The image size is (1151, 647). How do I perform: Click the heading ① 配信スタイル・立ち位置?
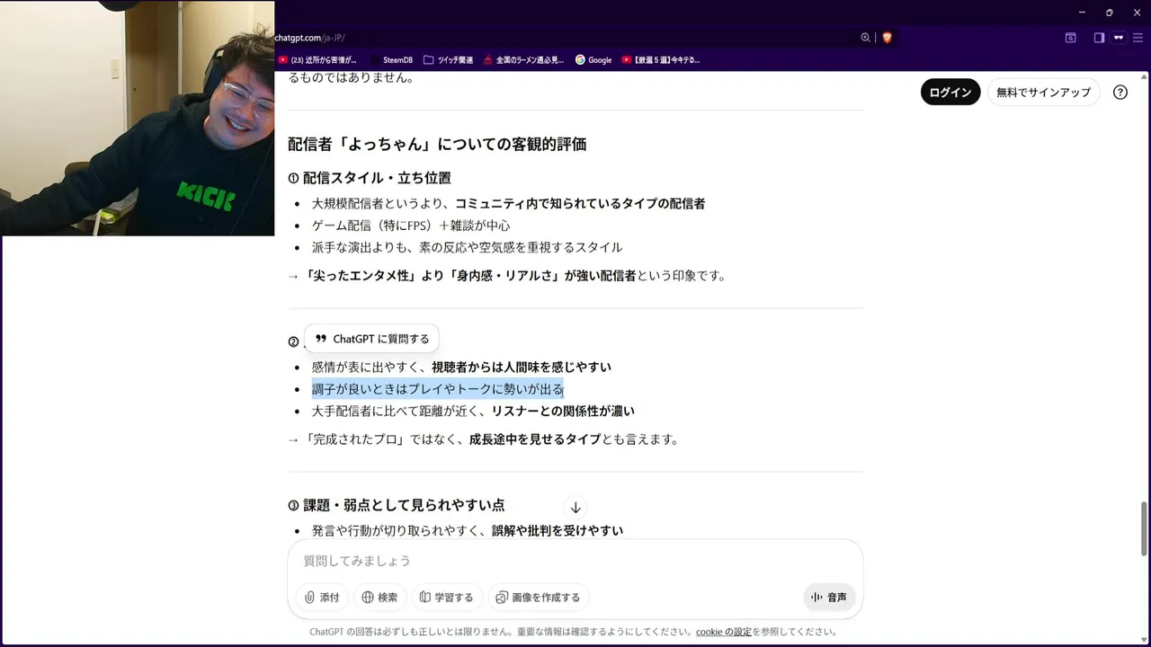(x=370, y=178)
